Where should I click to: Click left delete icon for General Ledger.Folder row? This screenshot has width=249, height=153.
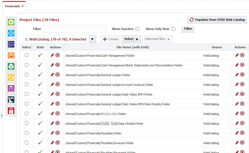click(x=58, y=74)
